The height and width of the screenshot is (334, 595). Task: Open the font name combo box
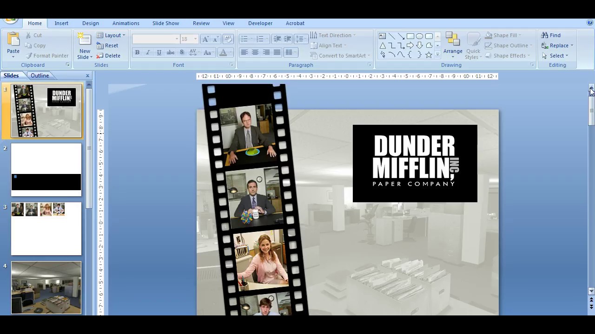point(156,39)
